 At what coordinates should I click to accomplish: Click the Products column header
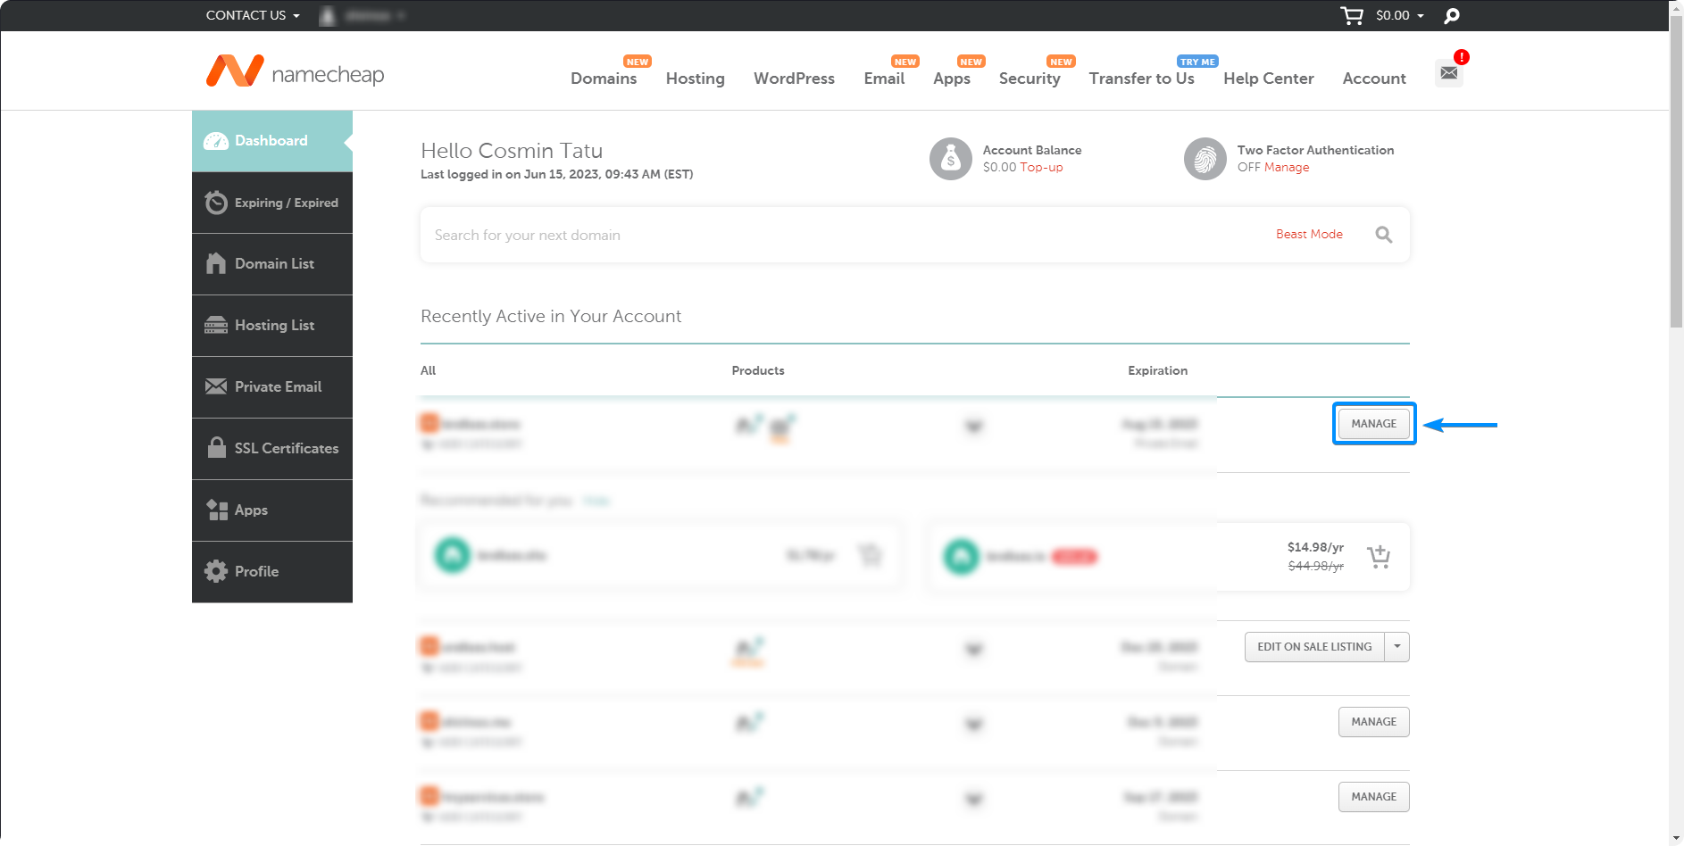758,370
